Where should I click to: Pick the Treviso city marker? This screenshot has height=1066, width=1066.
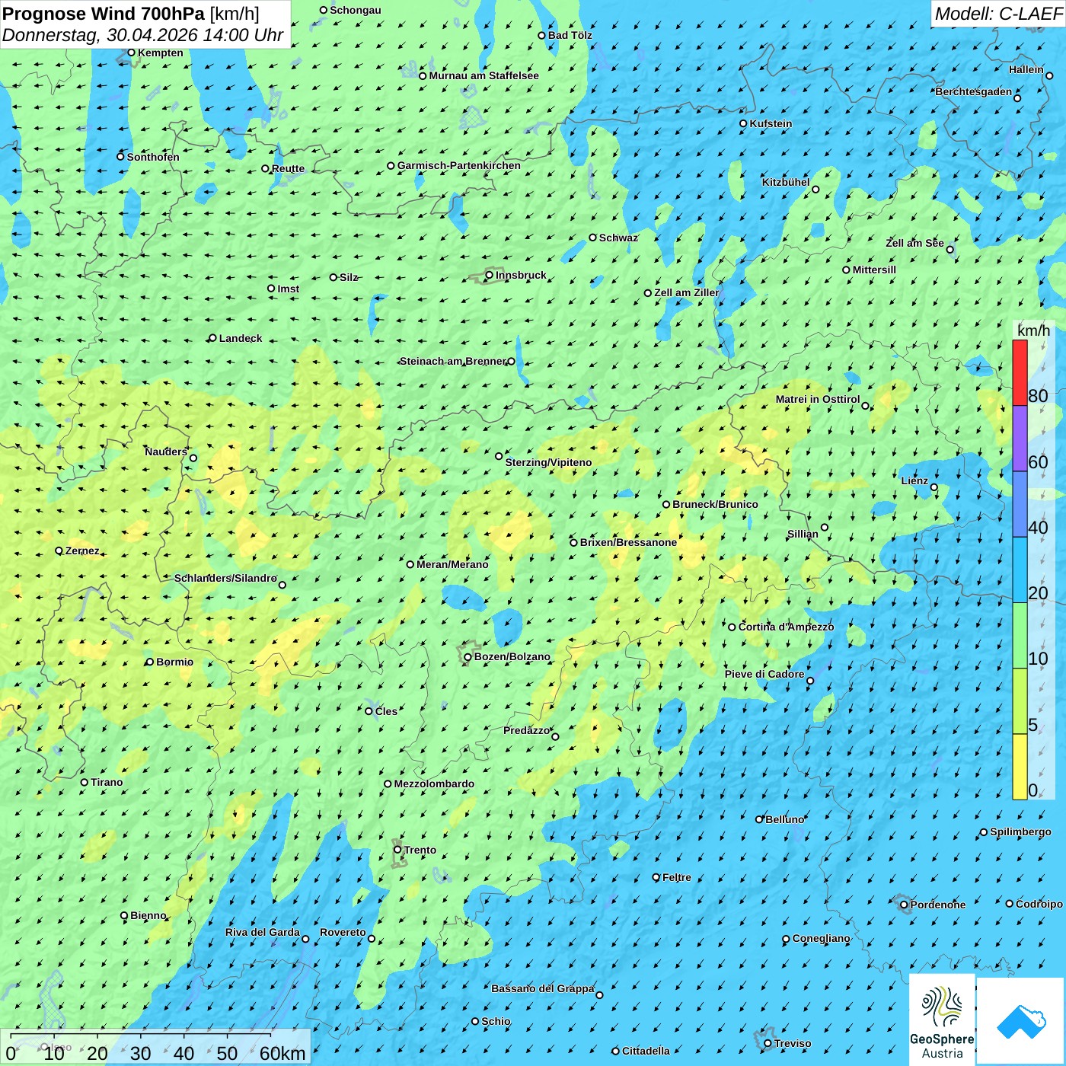pos(768,1043)
